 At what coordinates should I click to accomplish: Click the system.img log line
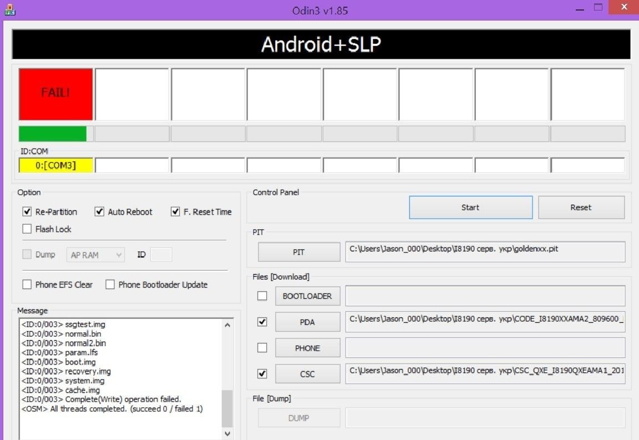point(63,381)
